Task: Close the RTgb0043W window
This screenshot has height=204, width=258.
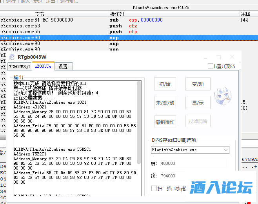Action: [232, 57]
